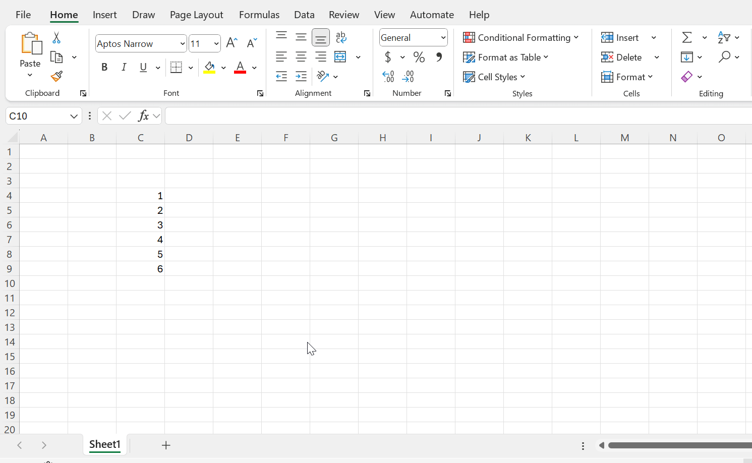This screenshot has height=463, width=752.
Task: Click the Insert Function fx icon
Action: coord(143,115)
